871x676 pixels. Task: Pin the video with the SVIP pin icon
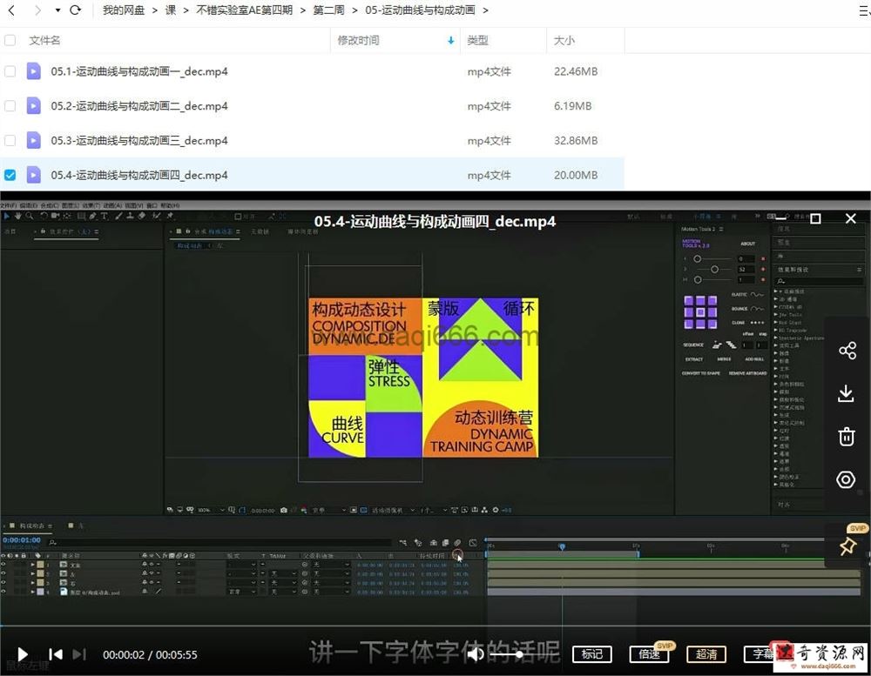847,546
